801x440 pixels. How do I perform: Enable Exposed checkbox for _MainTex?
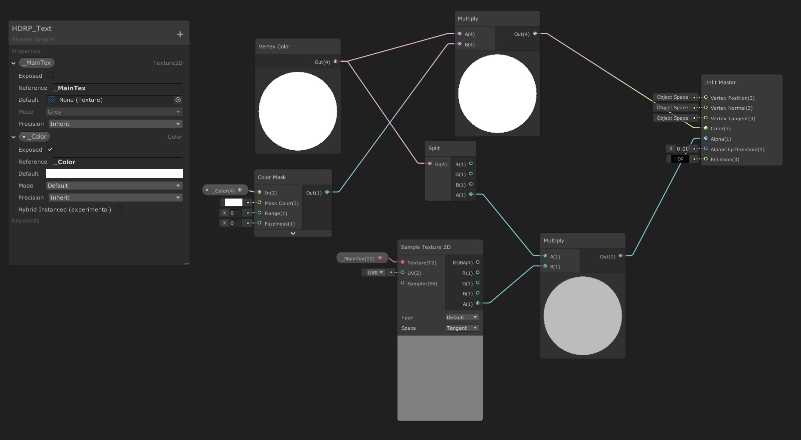coord(50,75)
